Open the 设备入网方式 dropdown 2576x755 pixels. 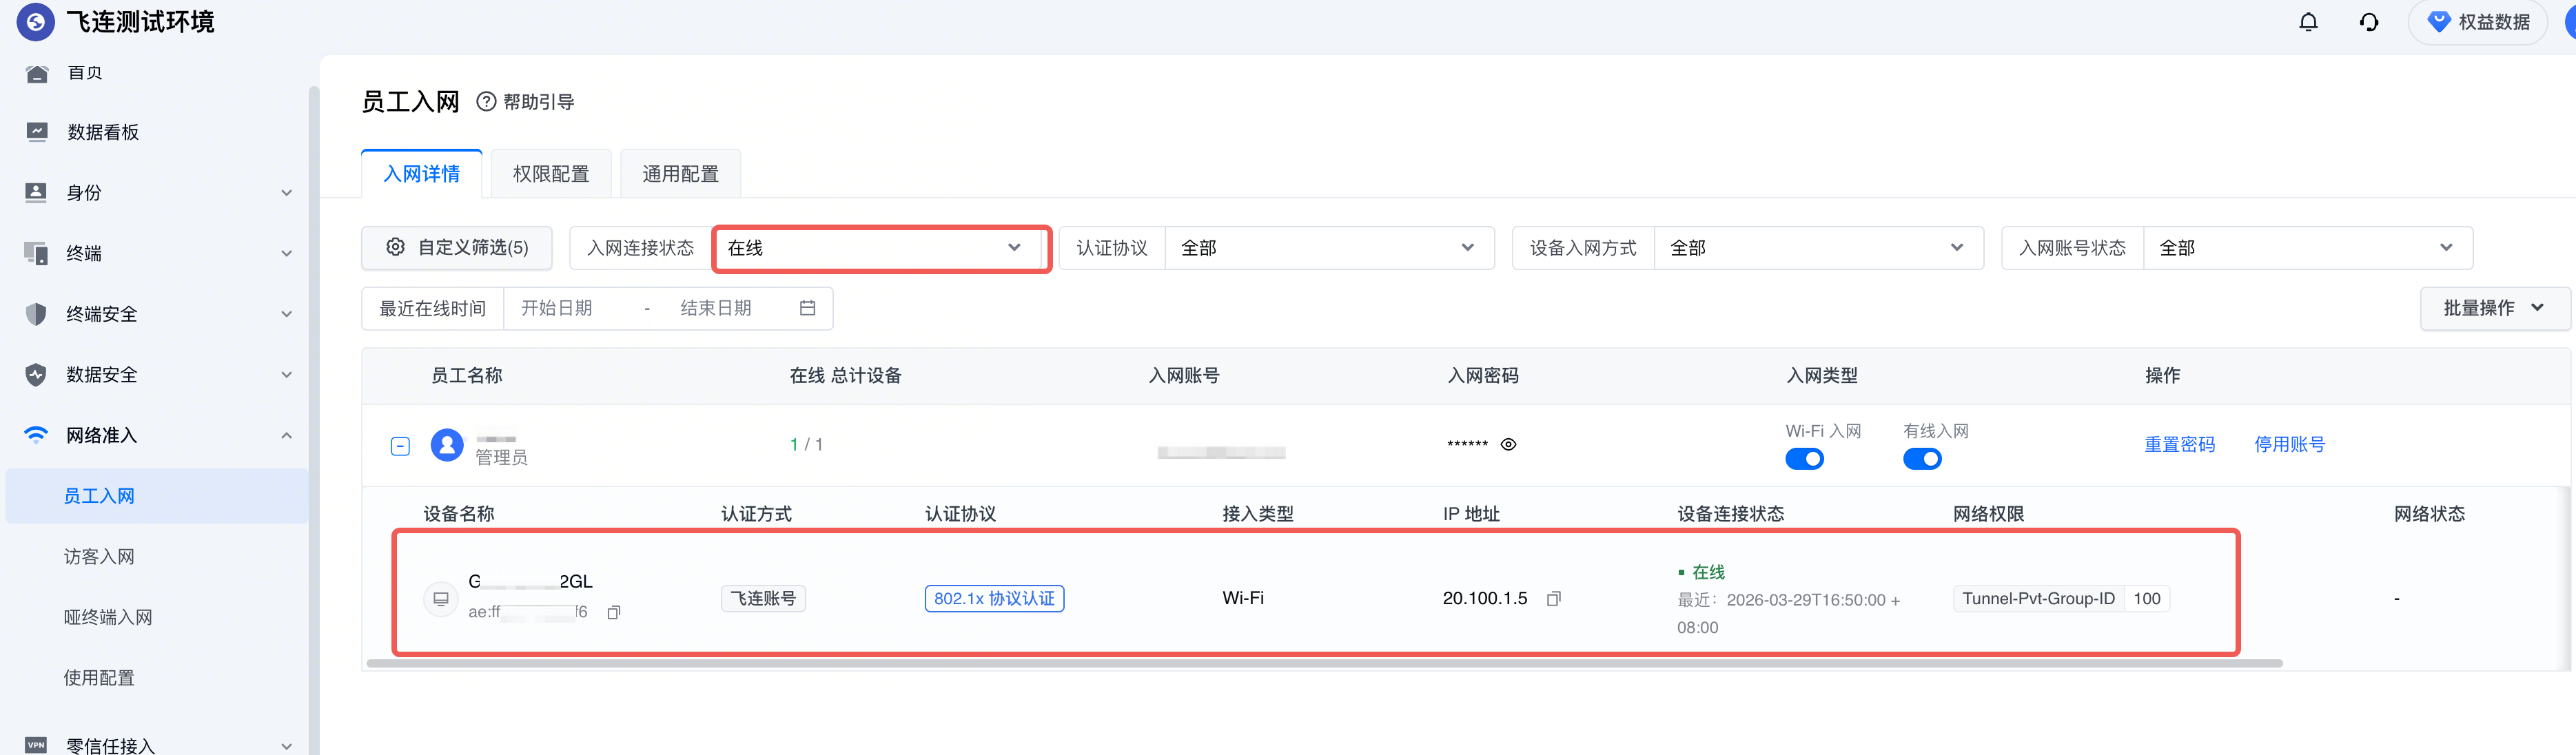pos(1818,248)
